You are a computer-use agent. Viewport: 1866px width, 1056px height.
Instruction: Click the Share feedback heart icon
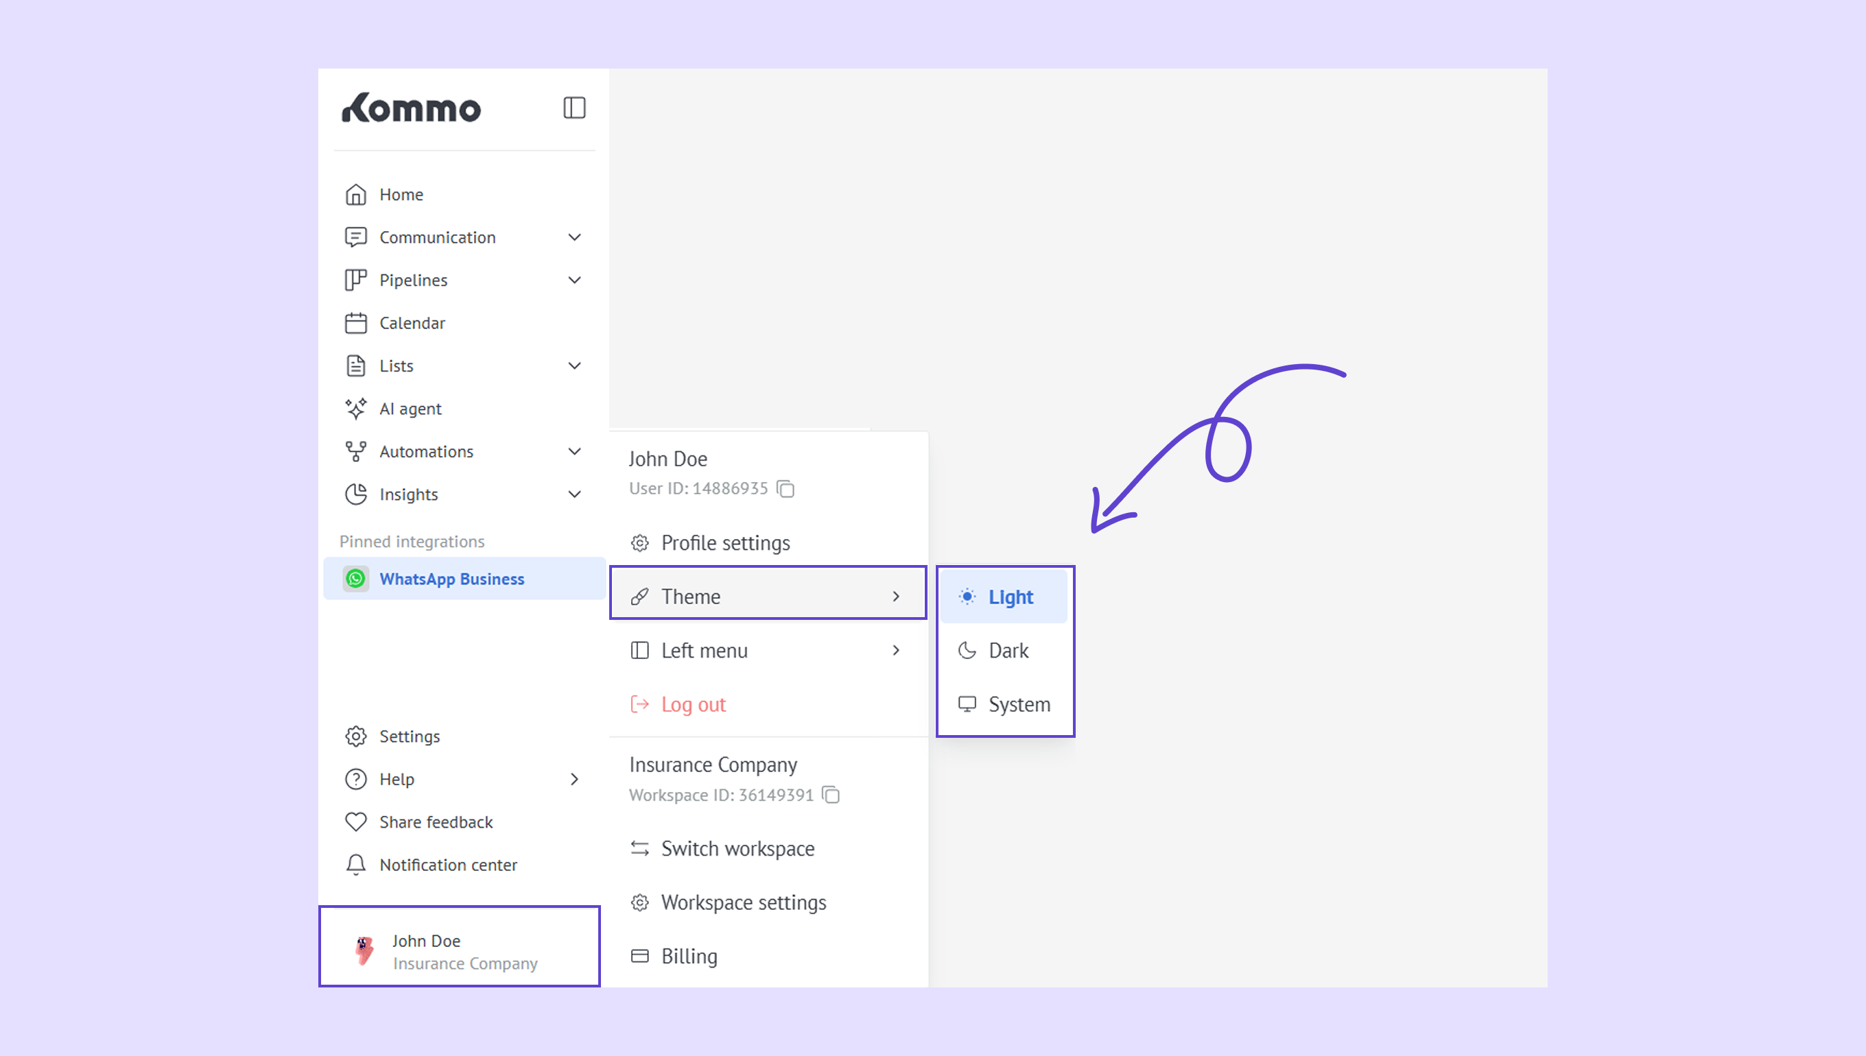coord(355,821)
